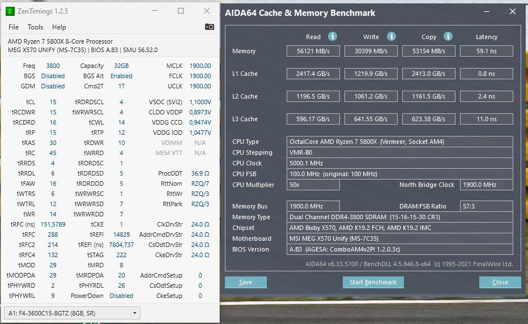Click the Read info icon in AIDA64
Viewport: 528px width, 324px height.
tap(333, 36)
